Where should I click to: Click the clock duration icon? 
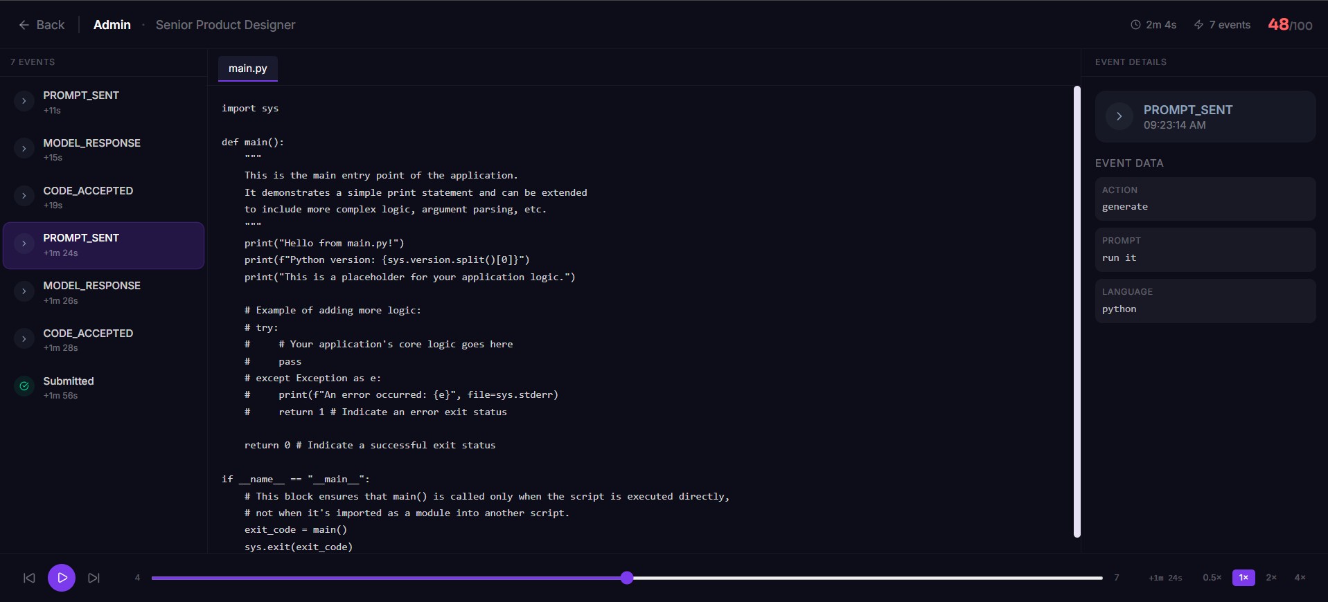point(1135,25)
